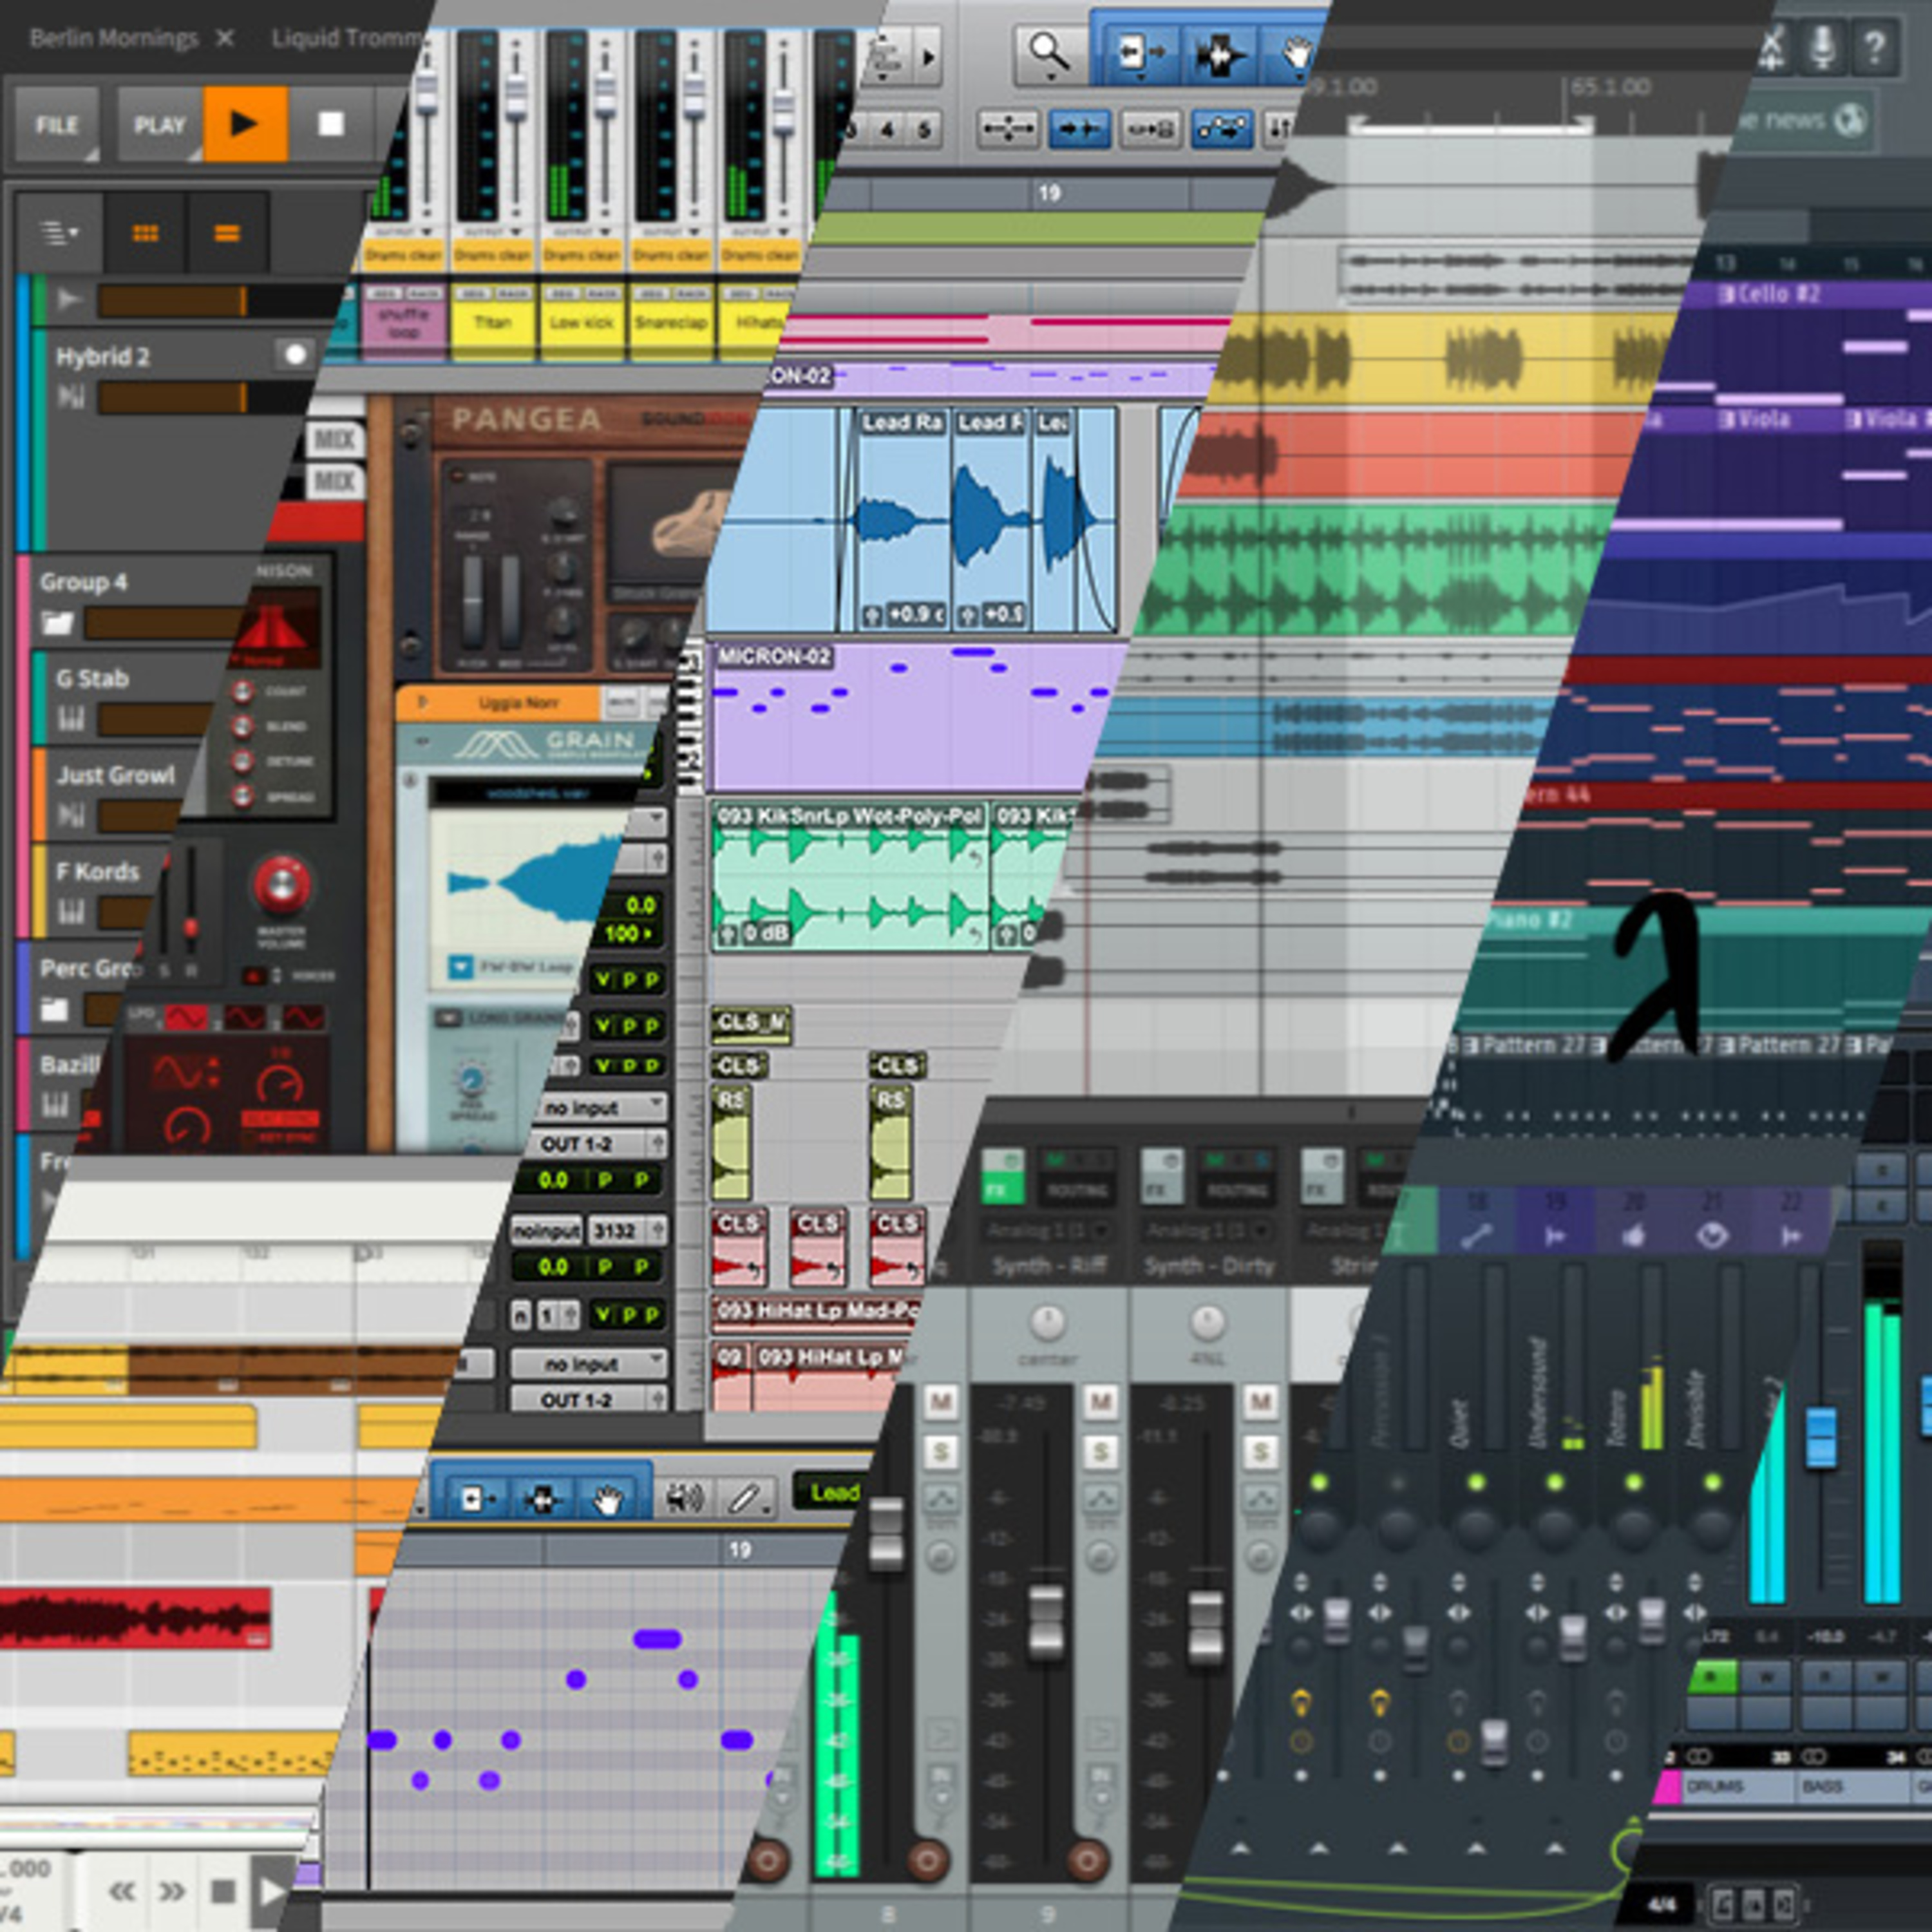This screenshot has width=1932, height=1932.
Task: Switch to the Berlin Mornings project tab
Action: (x=113, y=38)
